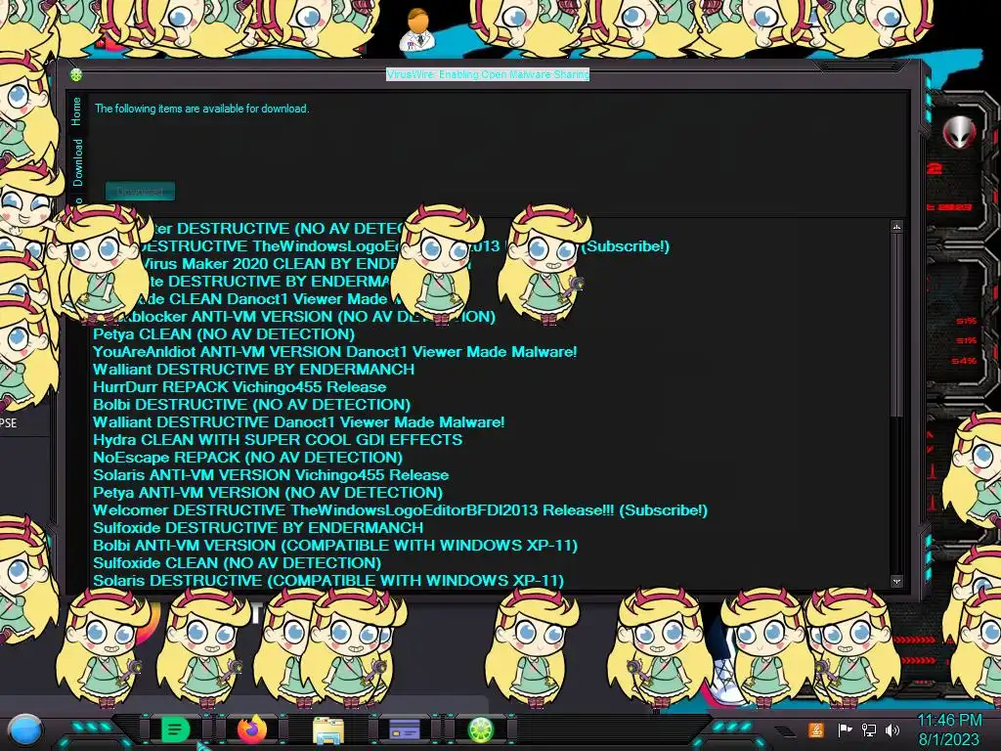Switch to the Home vertical tab

point(76,111)
